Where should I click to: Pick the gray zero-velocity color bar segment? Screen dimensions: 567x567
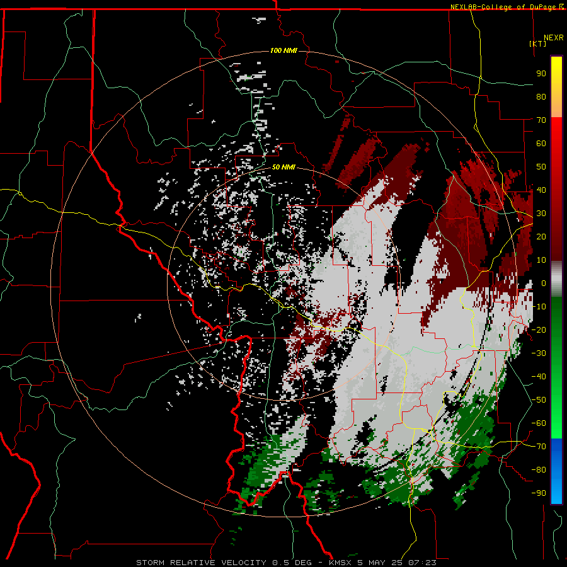point(556,278)
